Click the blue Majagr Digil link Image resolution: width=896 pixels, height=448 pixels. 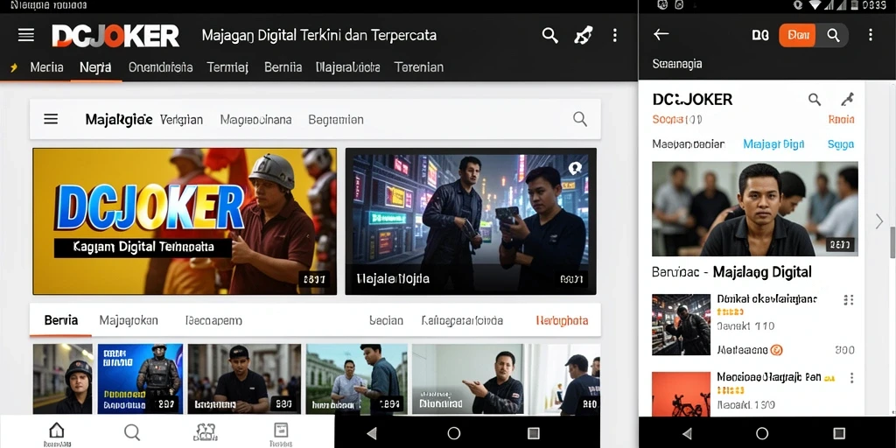click(773, 144)
